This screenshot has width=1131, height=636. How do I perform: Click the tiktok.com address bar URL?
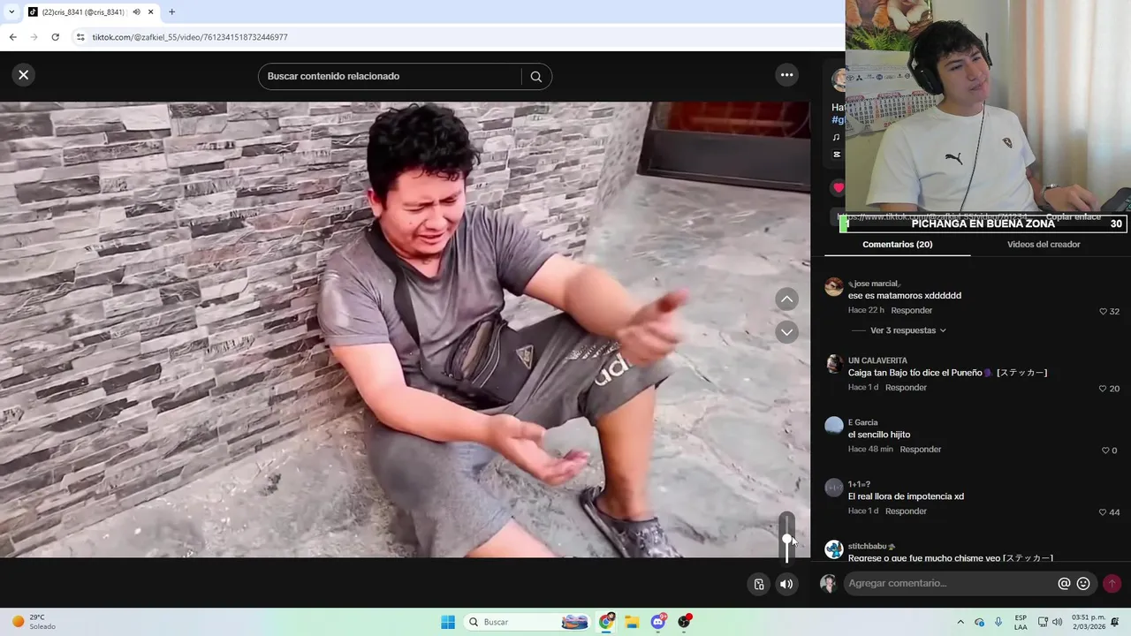click(x=190, y=37)
